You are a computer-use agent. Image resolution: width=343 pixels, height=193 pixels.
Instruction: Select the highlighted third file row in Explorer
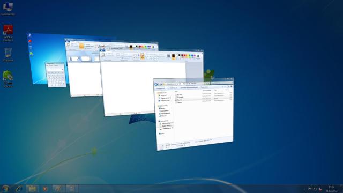[204, 99]
